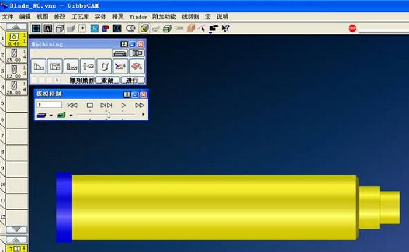Open the 精灵 menu
The image size is (409, 252).
coord(117,17)
